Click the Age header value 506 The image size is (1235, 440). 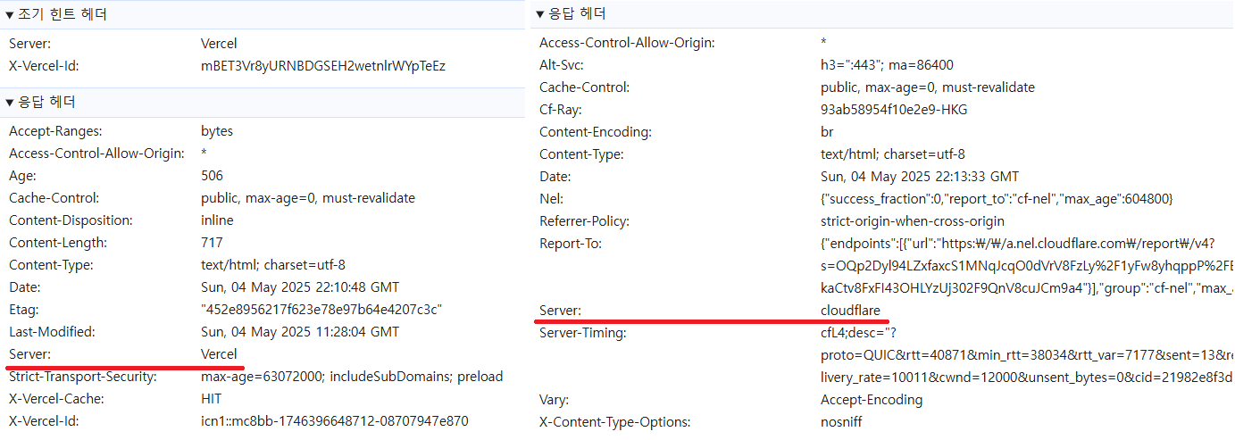212,176
